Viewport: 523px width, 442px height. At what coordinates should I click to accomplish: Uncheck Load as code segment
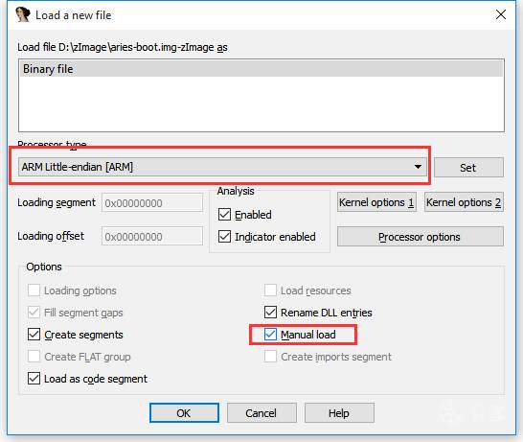click(x=34, y=378)
